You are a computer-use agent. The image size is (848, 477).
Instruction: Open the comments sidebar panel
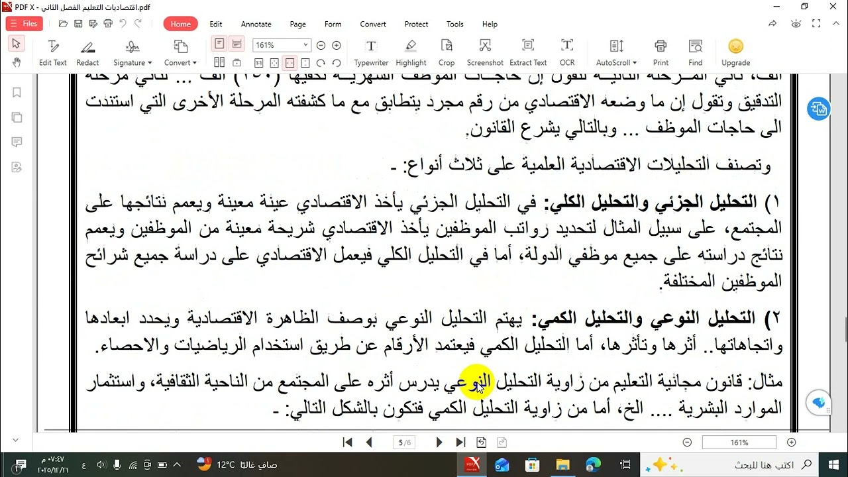[17, 142]
